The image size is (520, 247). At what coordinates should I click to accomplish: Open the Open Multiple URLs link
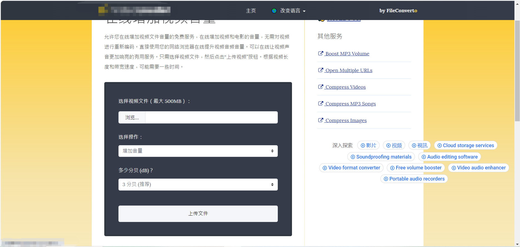pos(349,70)
